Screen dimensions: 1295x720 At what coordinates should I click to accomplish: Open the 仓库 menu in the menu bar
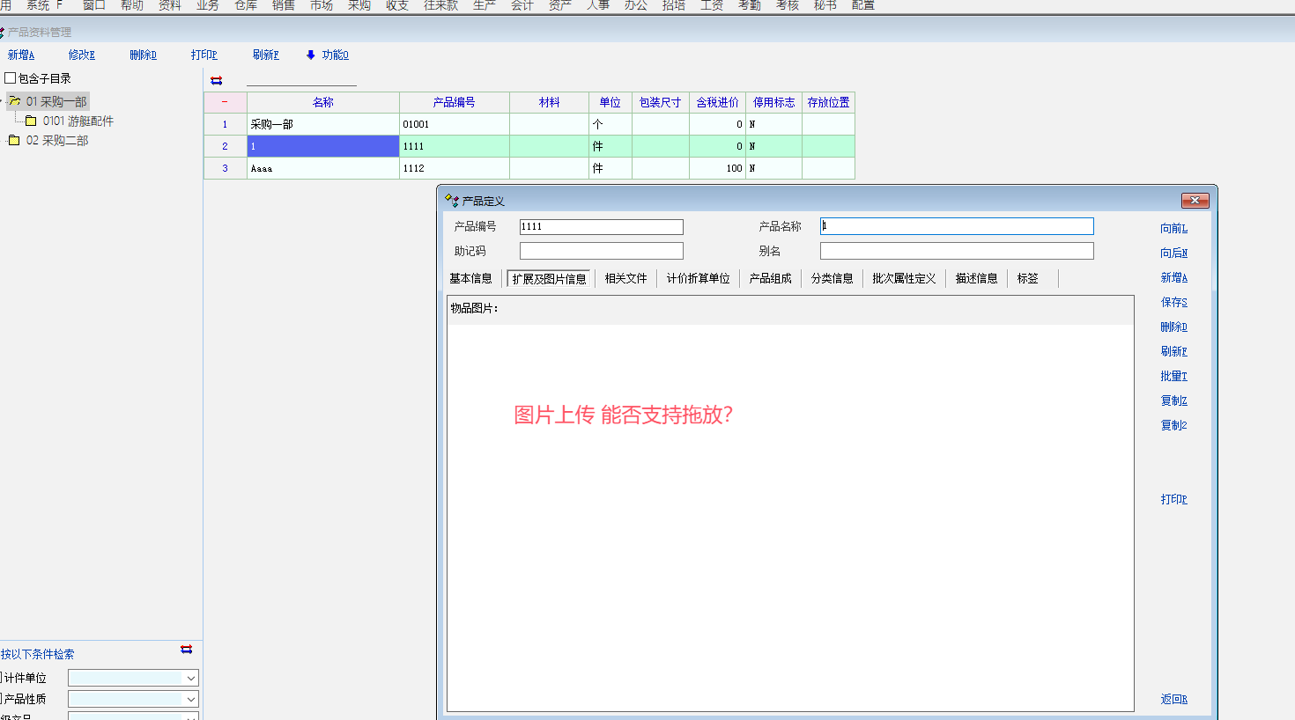point(246,5)
